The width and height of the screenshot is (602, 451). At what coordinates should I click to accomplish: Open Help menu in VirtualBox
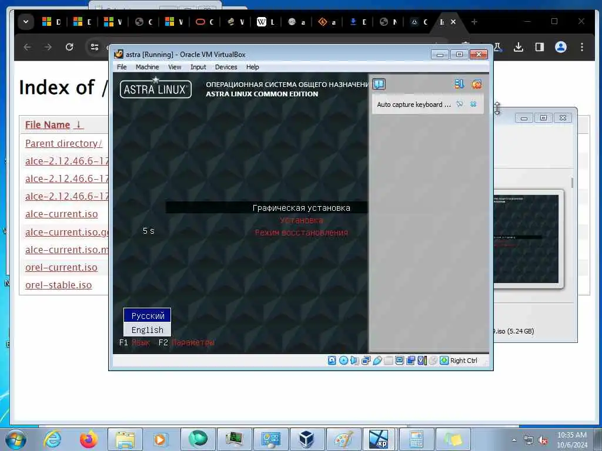pyautogui.click(x=252, y=67)
